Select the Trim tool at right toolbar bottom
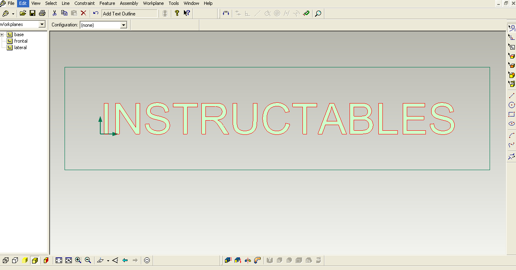Viewport: 516px width, 270px height. coord(512,157)
